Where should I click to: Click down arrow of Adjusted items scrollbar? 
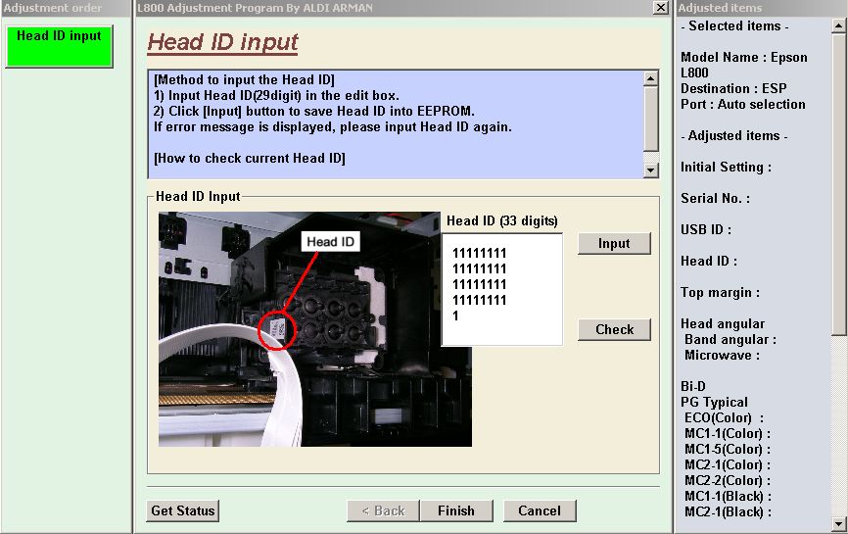[839, 524]
